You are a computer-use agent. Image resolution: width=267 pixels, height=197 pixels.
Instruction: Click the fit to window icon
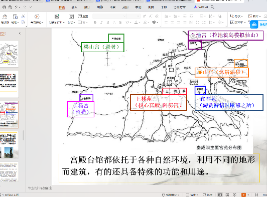(x=256, y=195)
